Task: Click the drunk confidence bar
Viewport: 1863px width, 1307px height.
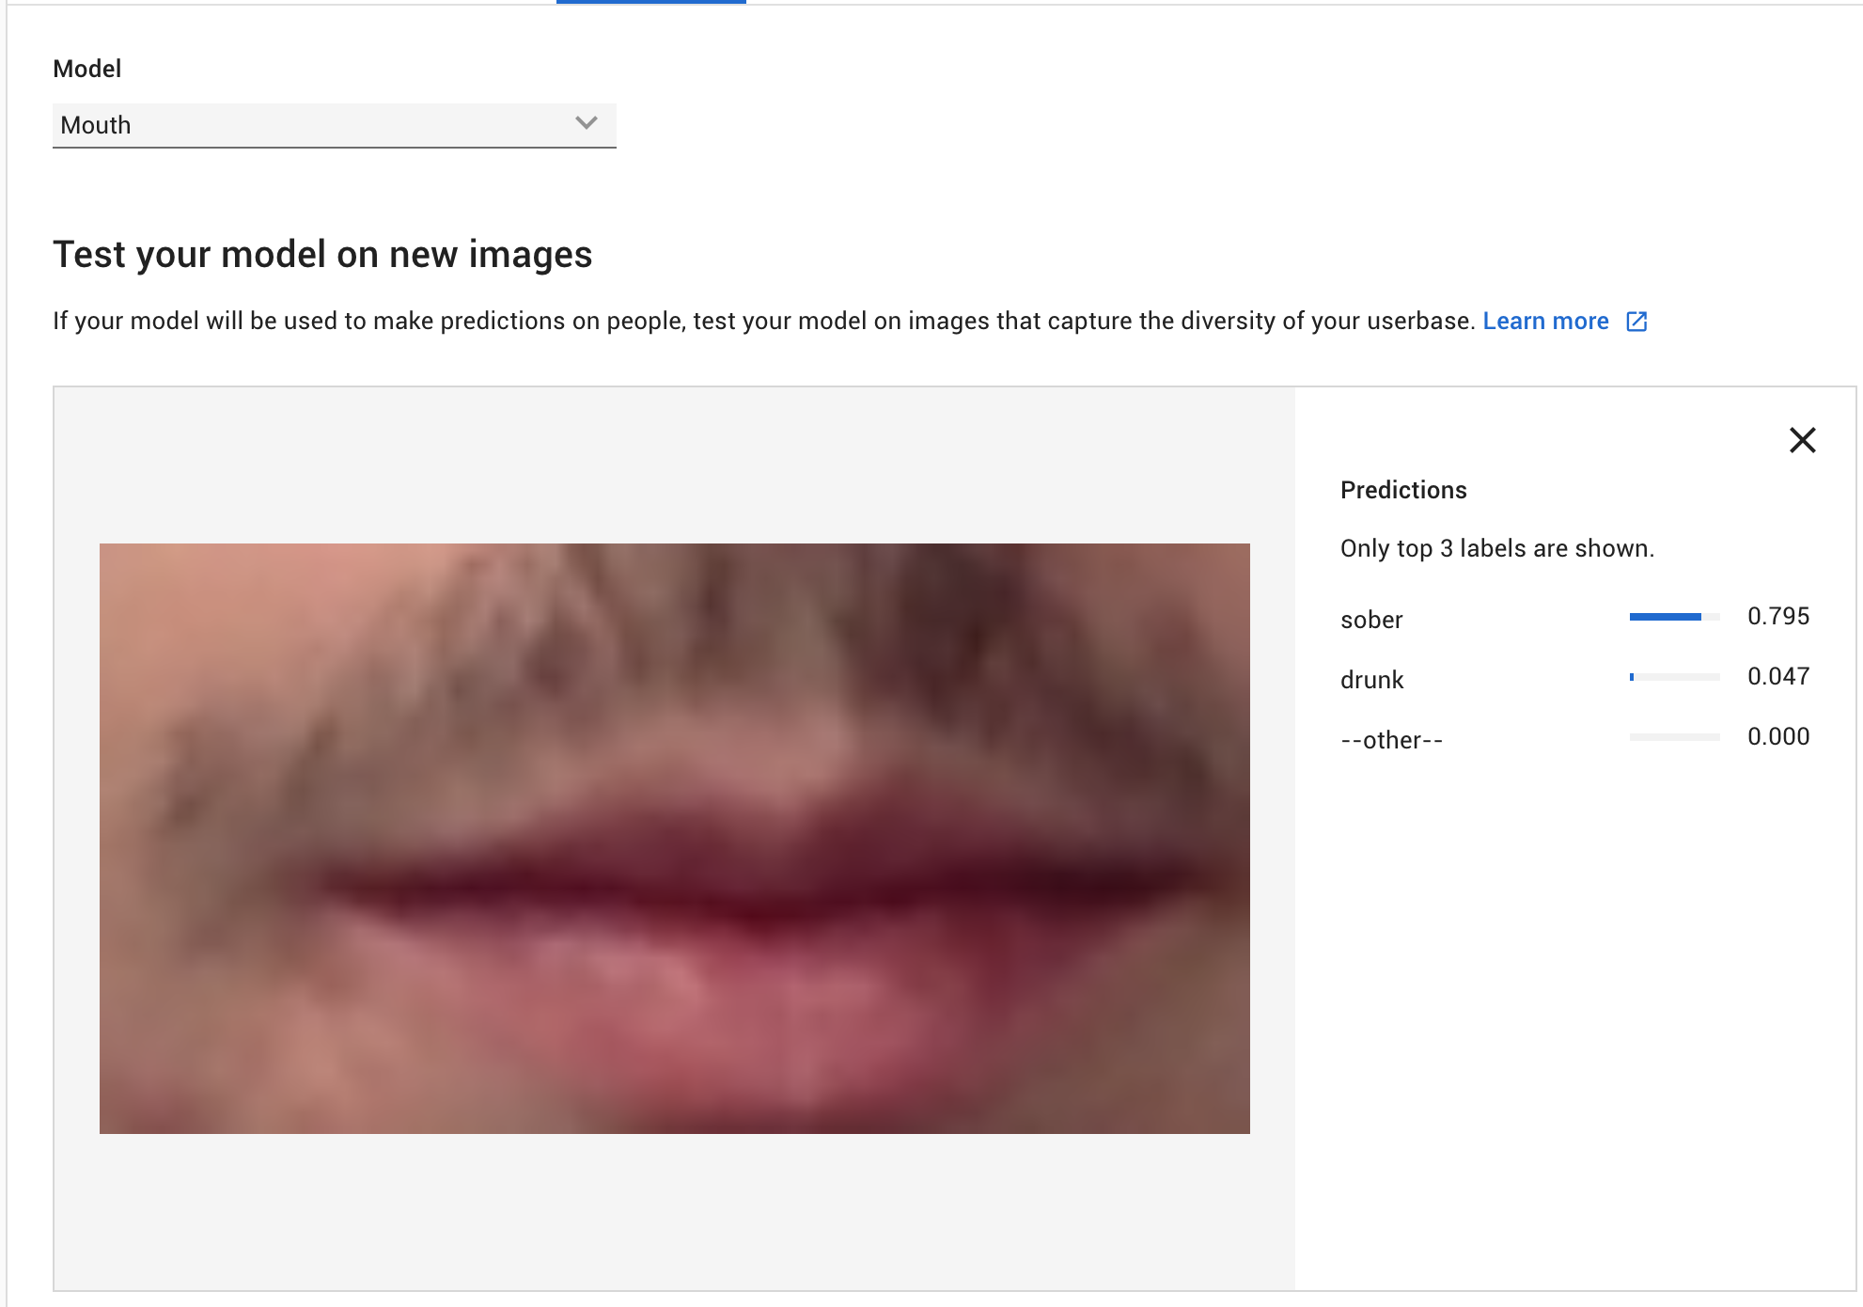Action: (x=1674, y=677)
